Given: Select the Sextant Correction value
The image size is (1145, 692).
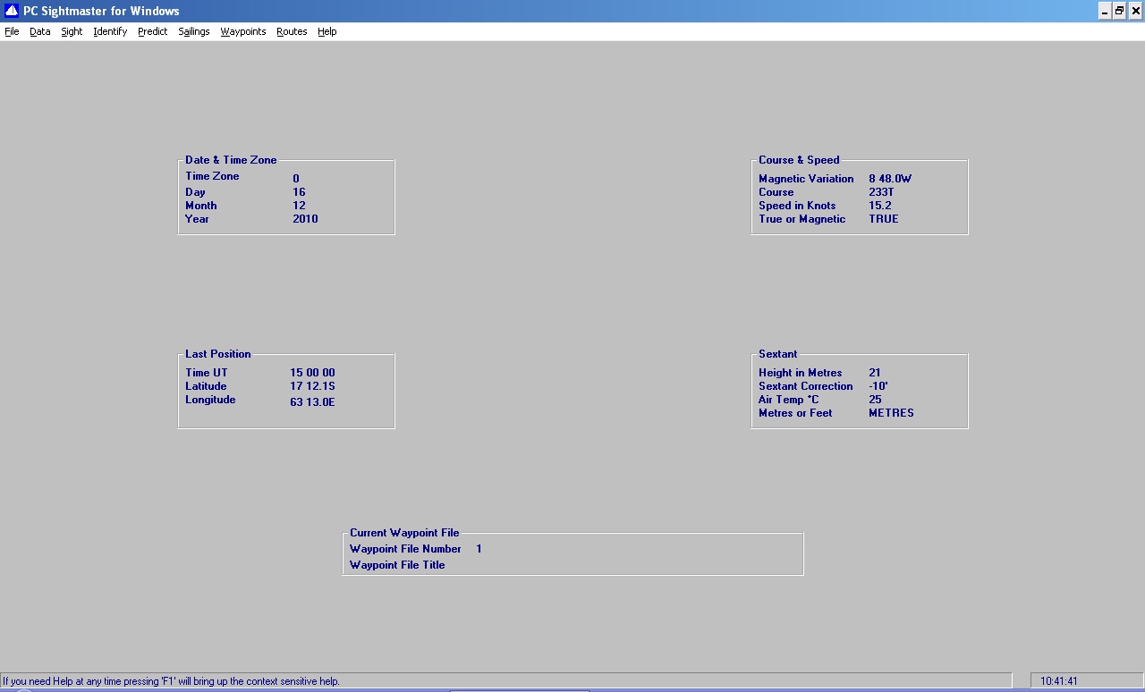Looking at the screenshot, I should tap(878, 386).
